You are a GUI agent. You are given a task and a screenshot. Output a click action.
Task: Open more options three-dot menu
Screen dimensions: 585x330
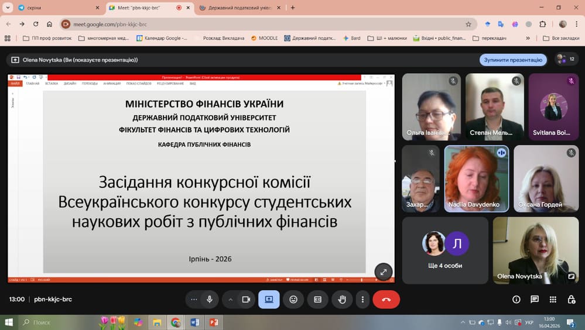(363, 299)
